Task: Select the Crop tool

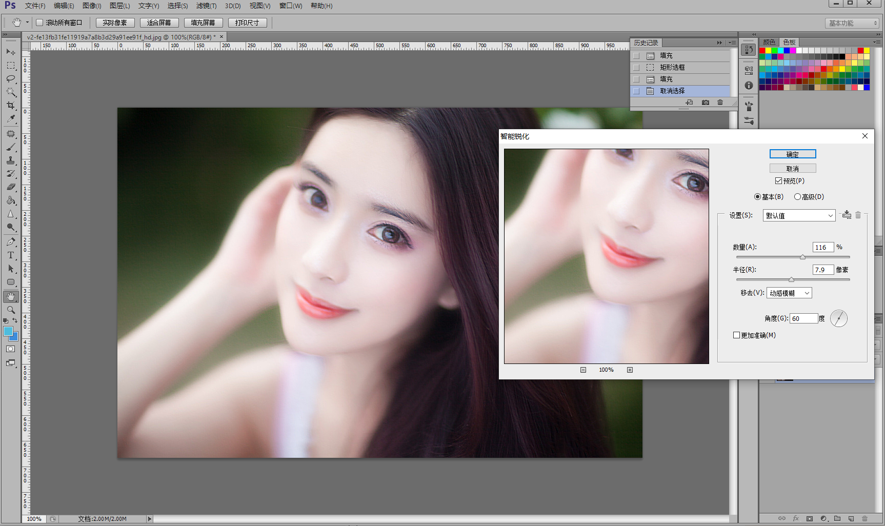Action: point(11,105)
